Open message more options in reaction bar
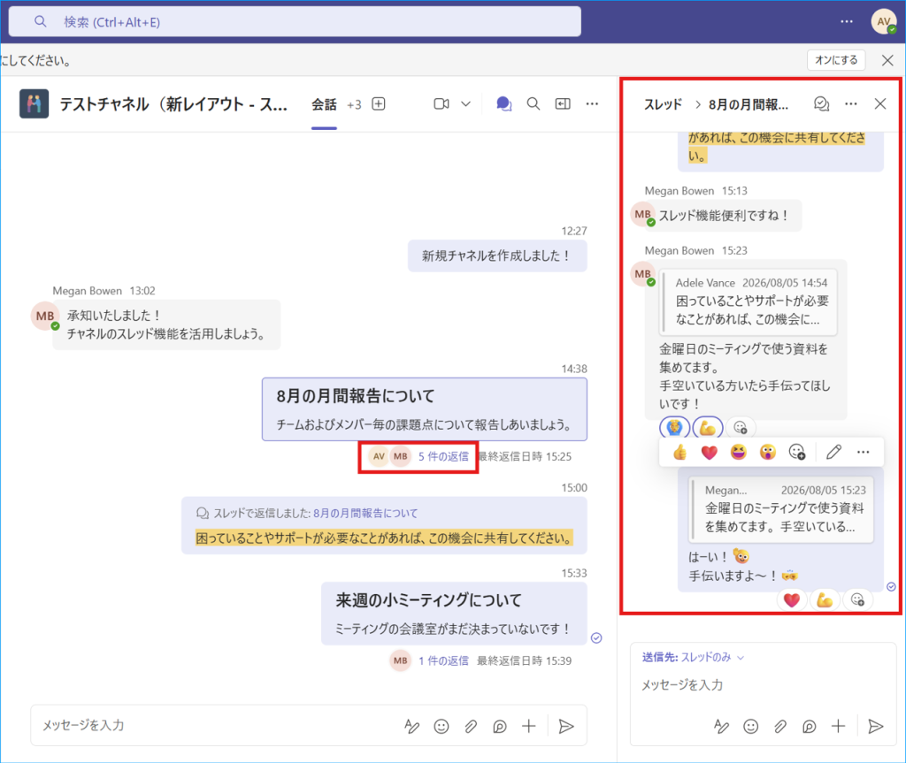The height and width of the screenshot is (763, 906). (x=864, y=453)
